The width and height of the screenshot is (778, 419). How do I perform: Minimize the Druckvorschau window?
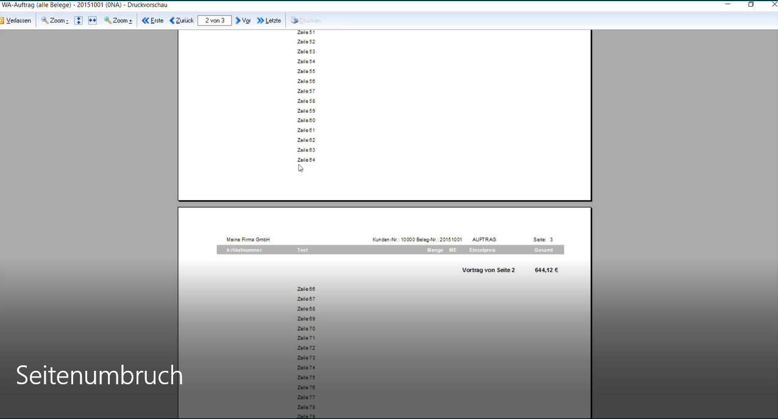727,5
